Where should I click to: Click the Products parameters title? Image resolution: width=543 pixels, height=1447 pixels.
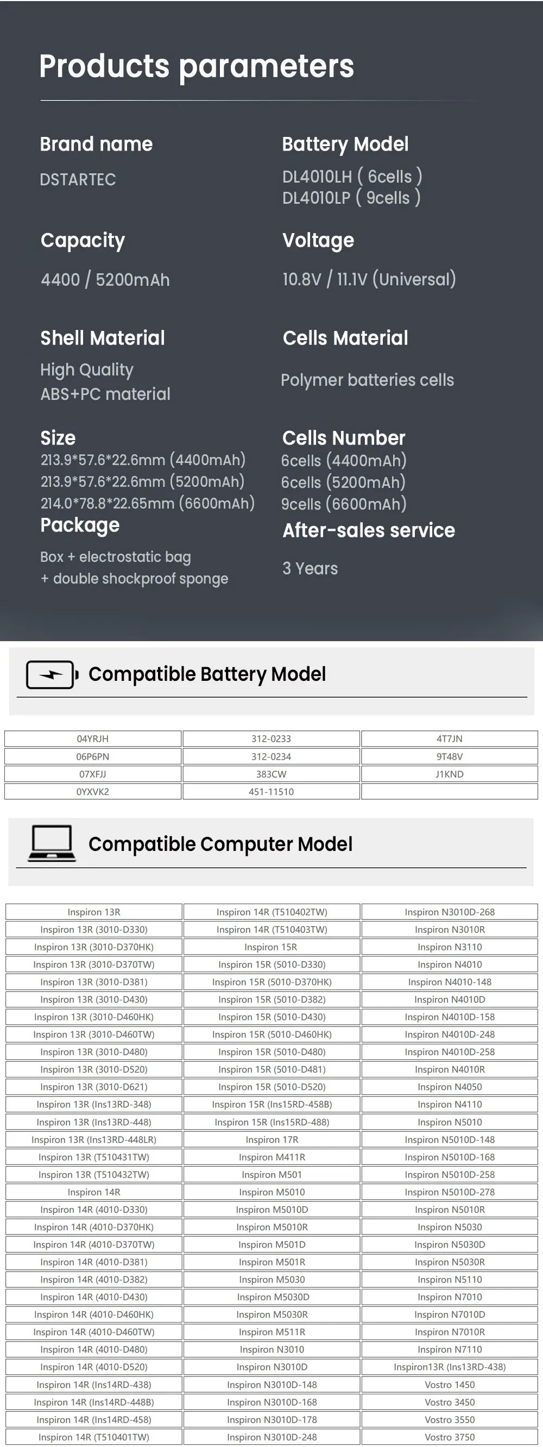[197, 66]
